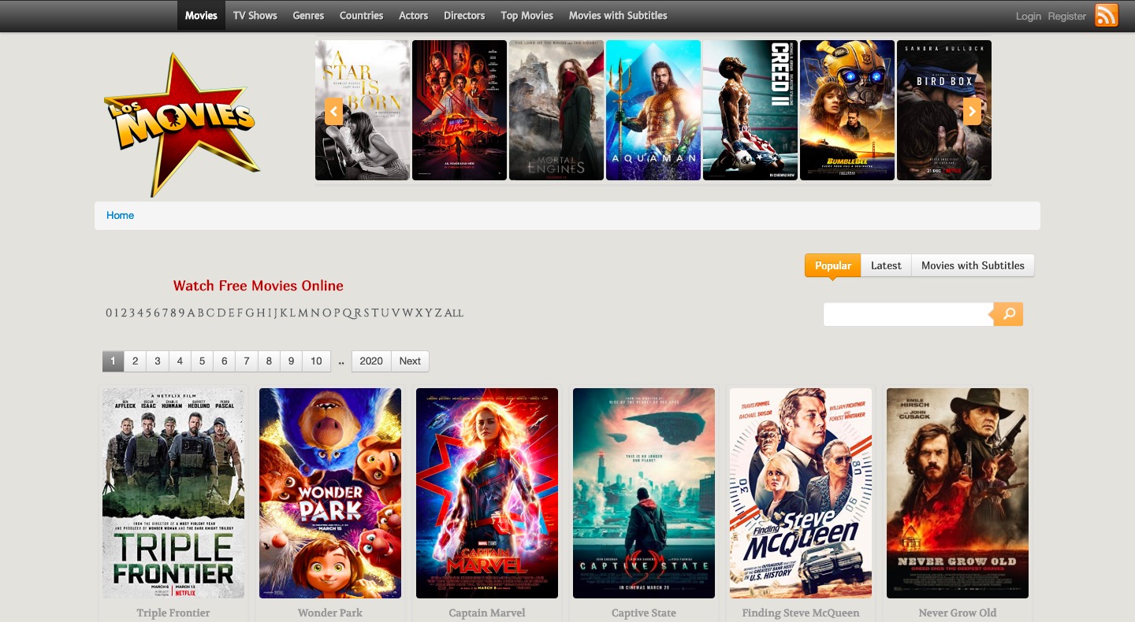
Task: Open the Captain Marvel poster
Action: [x=487, y=493]
